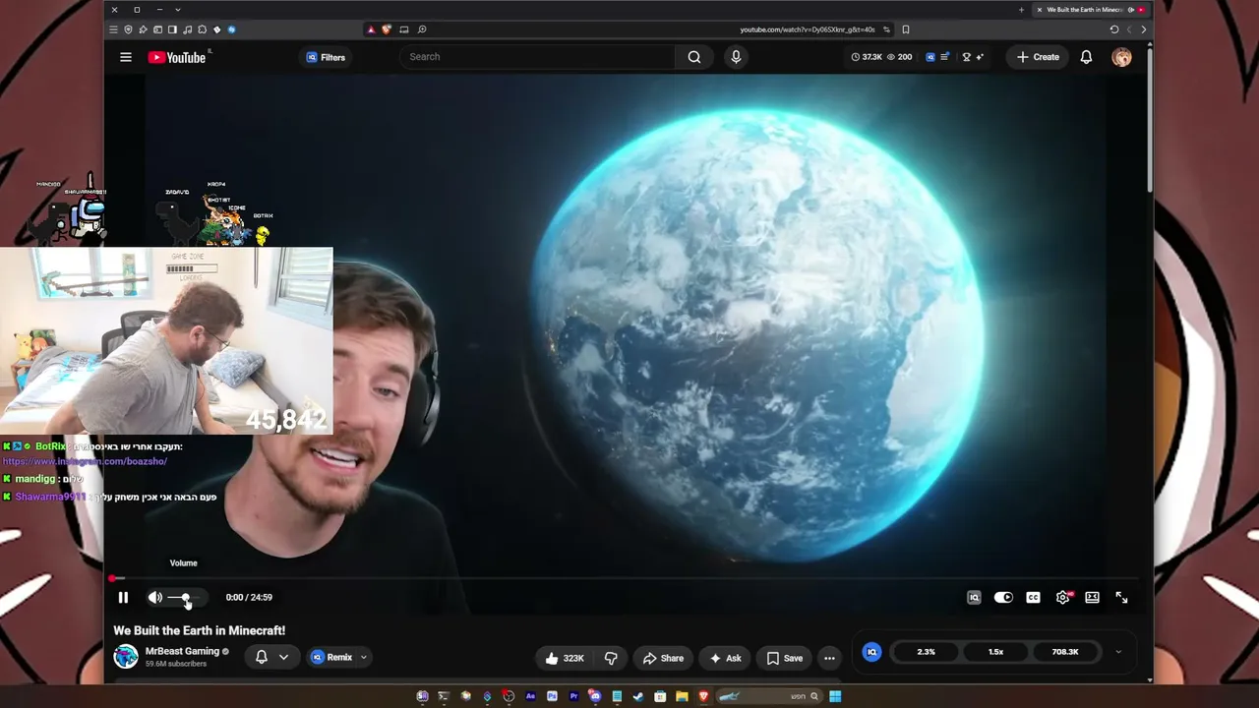Viewport: 1259px width, 708px height.
Task: Click the vidIQ badge beside 2.3% stat
Action: click(871, 651)
